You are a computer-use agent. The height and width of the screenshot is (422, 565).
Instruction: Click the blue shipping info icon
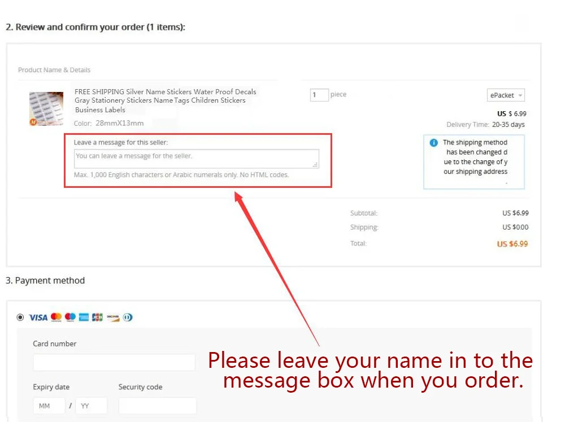[433, 143]
